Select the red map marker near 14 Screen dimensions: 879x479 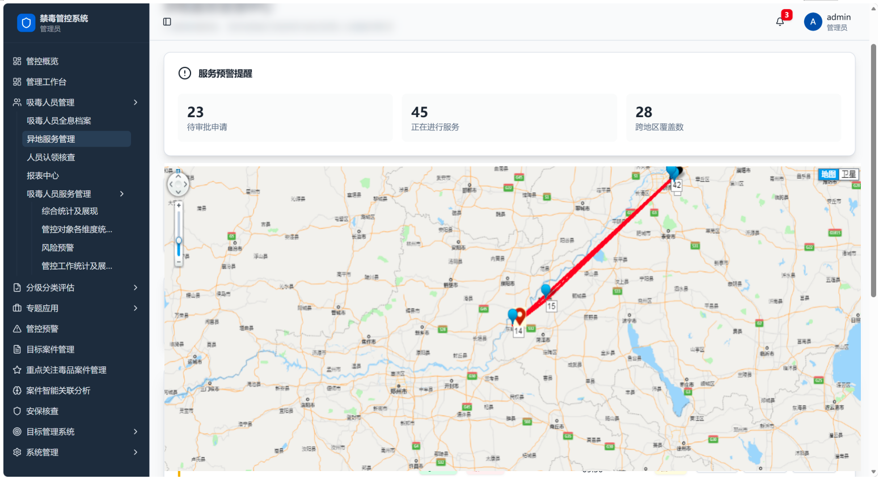point(520,316)
